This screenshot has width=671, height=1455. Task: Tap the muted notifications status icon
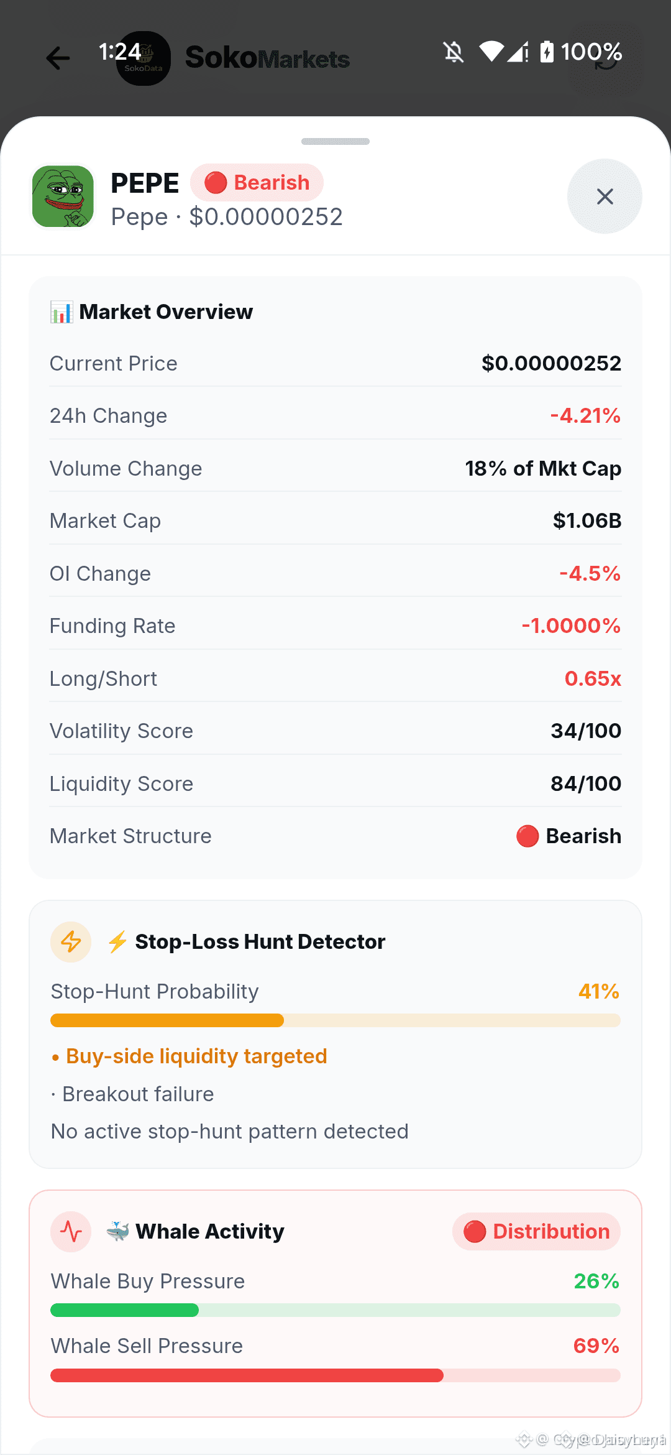pos(454,52)
